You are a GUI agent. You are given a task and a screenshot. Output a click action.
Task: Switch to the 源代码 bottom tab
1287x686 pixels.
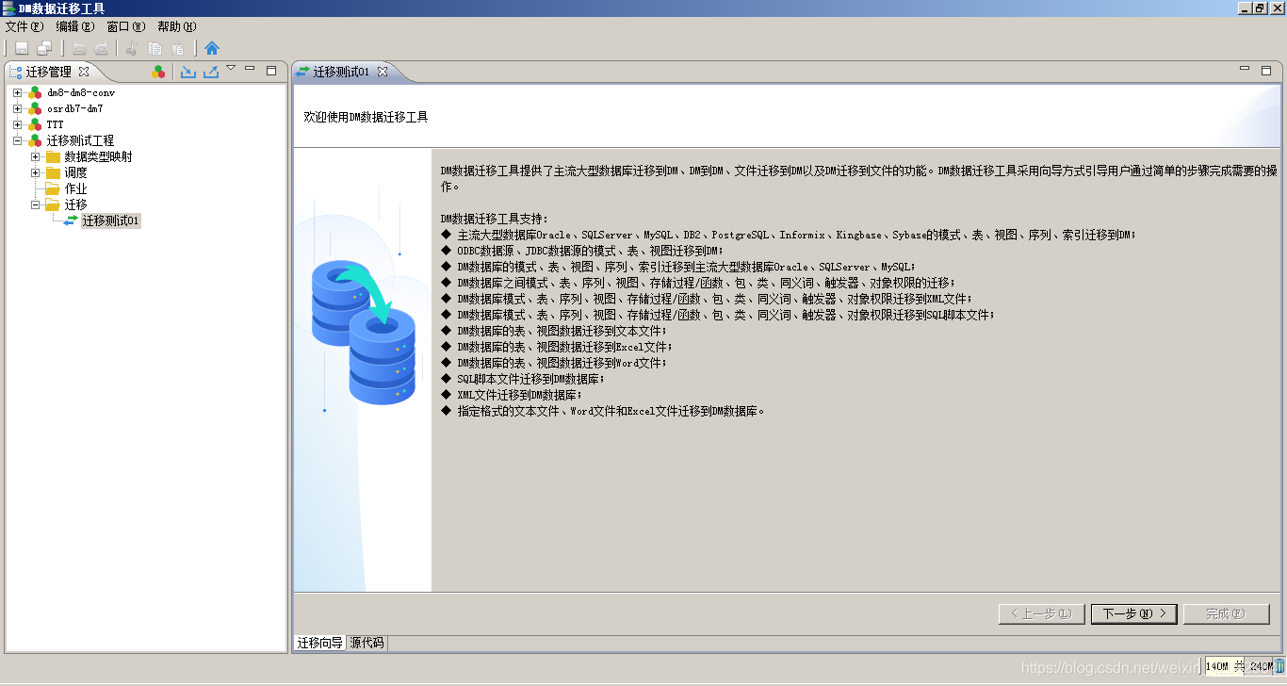coord(367,643)
